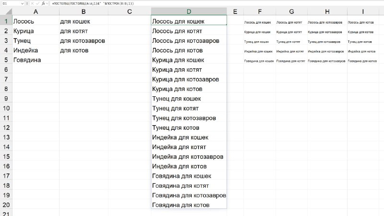
Task: Open the Insert Function fx button
Action: pos(43,3)
